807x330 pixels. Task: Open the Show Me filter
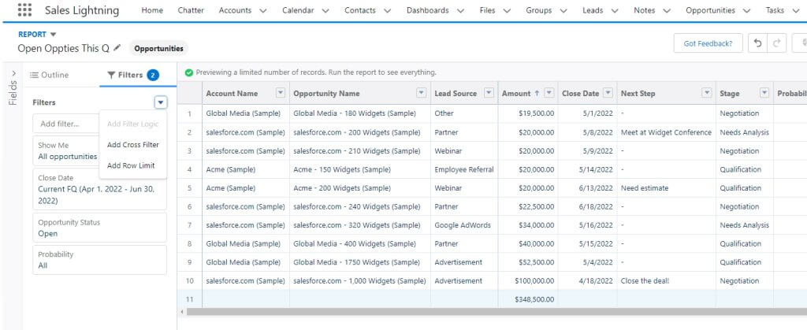pyautogui.click(x=66, y=150)
